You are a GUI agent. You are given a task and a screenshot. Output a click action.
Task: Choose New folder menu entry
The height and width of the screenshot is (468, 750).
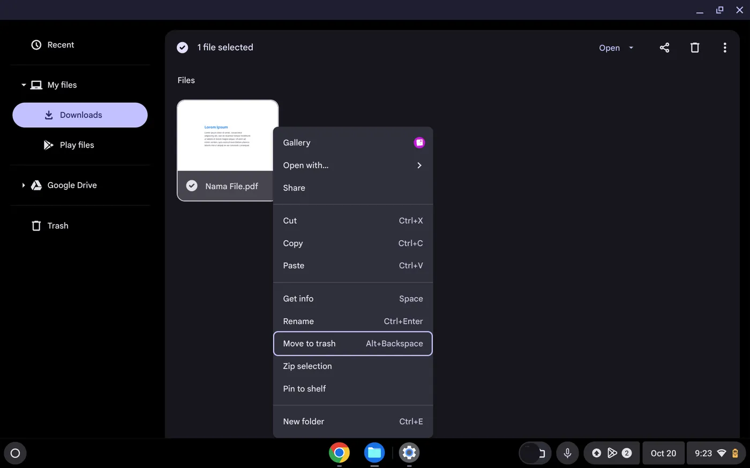(x=353, y=421)
